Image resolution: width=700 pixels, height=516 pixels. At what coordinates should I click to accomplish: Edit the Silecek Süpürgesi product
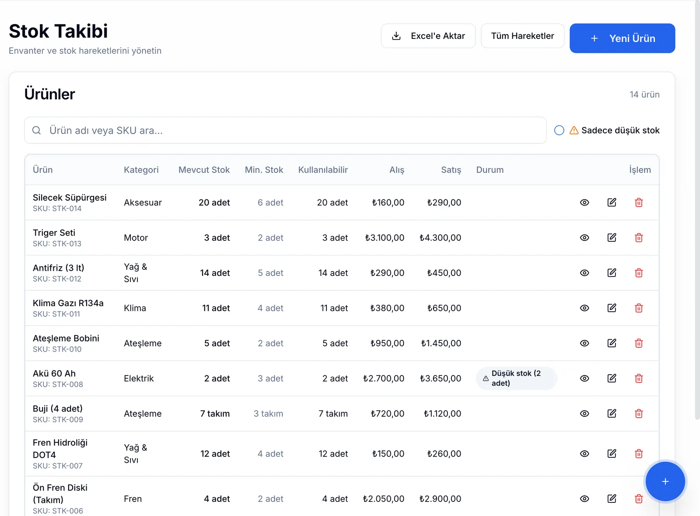612,202
